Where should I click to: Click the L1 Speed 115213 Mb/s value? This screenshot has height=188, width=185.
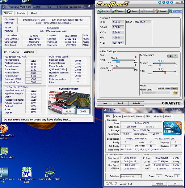[71, 36]
